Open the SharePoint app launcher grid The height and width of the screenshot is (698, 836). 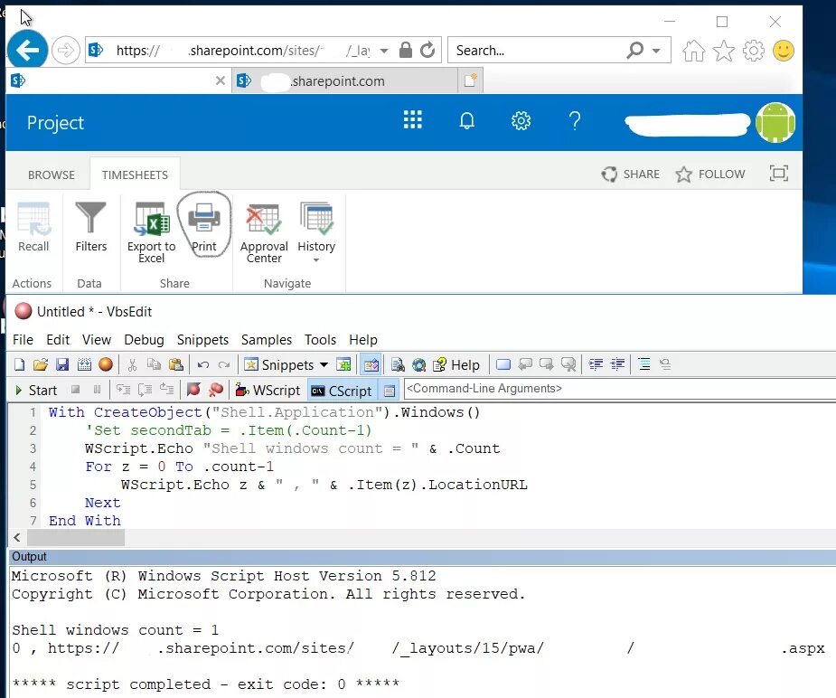coord(413,120)
